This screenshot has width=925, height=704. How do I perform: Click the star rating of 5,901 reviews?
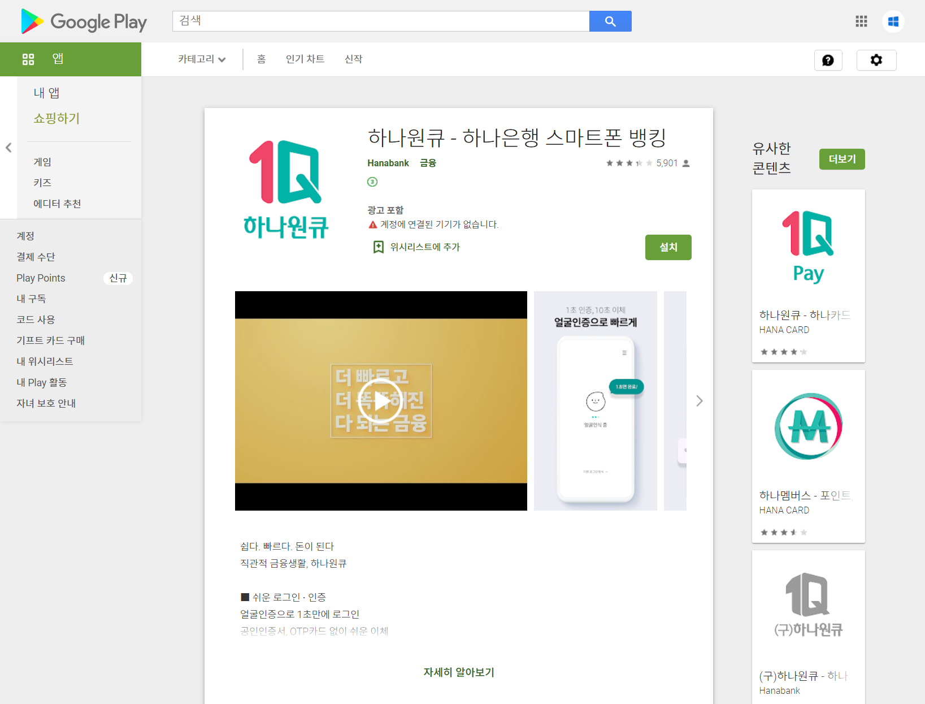629,163
